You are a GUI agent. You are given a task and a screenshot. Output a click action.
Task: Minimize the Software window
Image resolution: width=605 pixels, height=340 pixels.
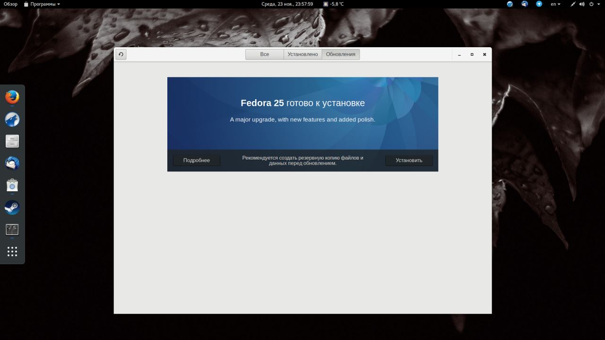[459, 54]
